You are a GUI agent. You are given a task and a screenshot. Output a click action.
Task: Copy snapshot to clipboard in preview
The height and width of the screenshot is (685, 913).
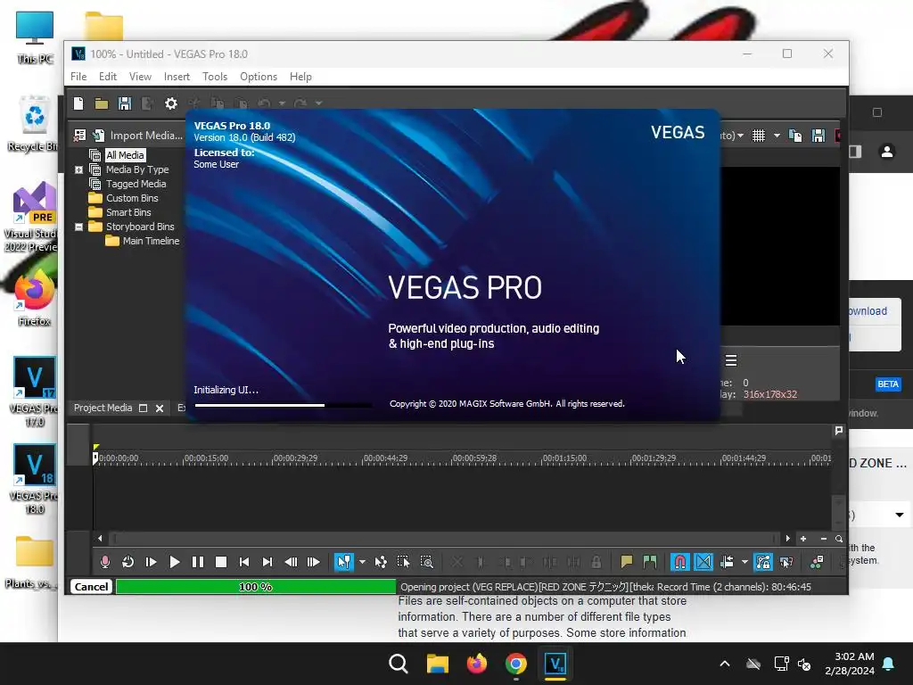point(794,136)
